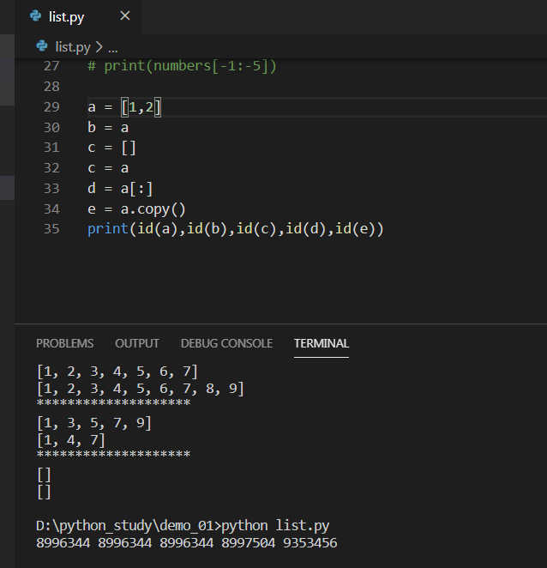Screen dimensions: 547x568
Task: Click the list.py breadcrumb file name
Action: [73, 46]
